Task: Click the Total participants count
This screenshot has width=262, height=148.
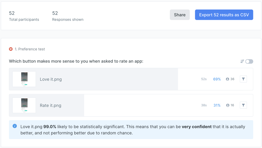Action: point(12,13)
